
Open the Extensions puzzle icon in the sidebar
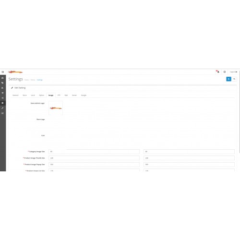[x=2, y=88]
